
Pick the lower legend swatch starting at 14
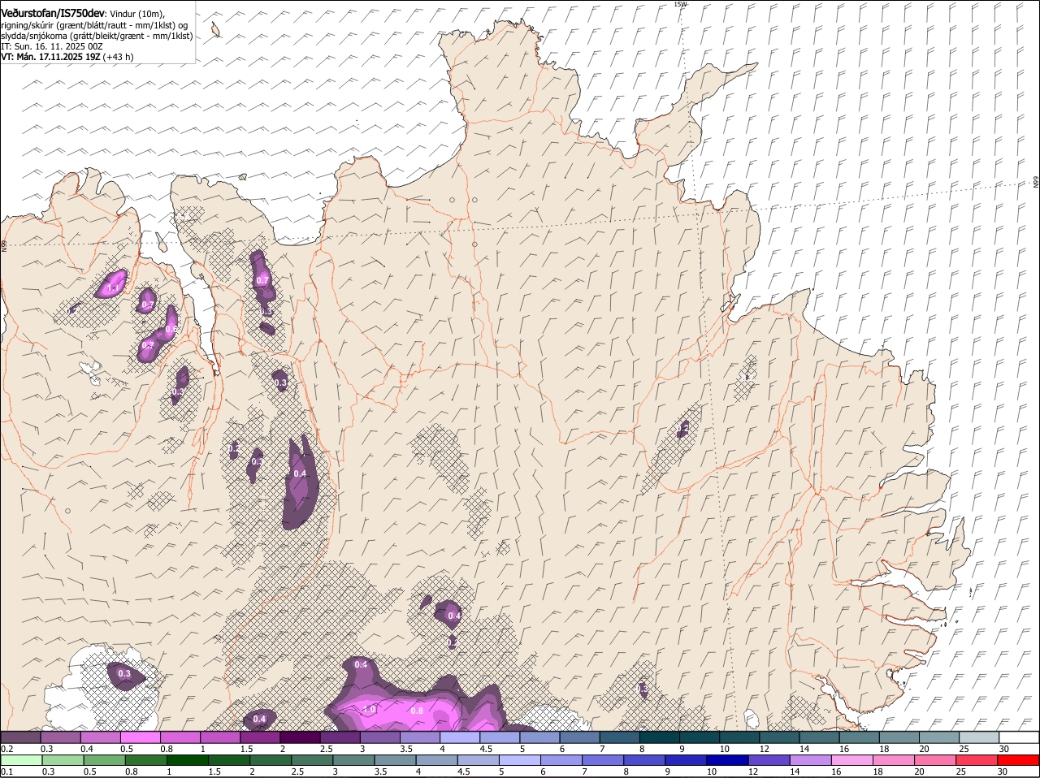[811, 760]
